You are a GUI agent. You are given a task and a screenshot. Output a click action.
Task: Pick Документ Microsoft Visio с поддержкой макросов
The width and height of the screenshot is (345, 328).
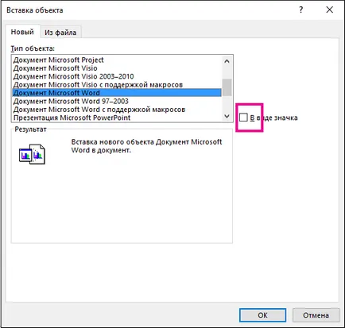(117, 84)
